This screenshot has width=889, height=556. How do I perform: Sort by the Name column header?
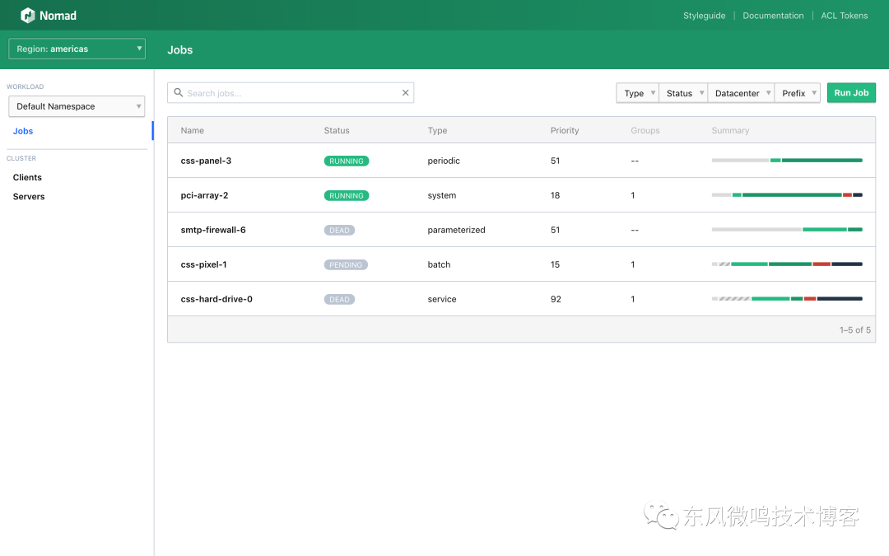[x=192, y=130]
